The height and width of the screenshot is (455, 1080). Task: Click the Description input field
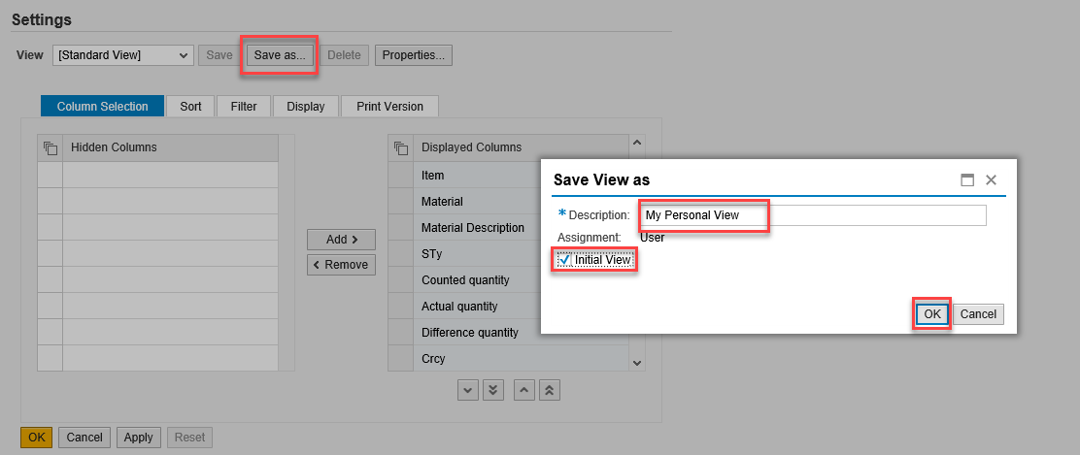pyautogui.click(x=813, y=215)
